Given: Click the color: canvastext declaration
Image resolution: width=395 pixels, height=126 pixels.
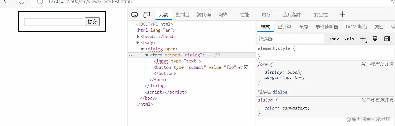Looking at the screenshot, I should coord(287,108).
